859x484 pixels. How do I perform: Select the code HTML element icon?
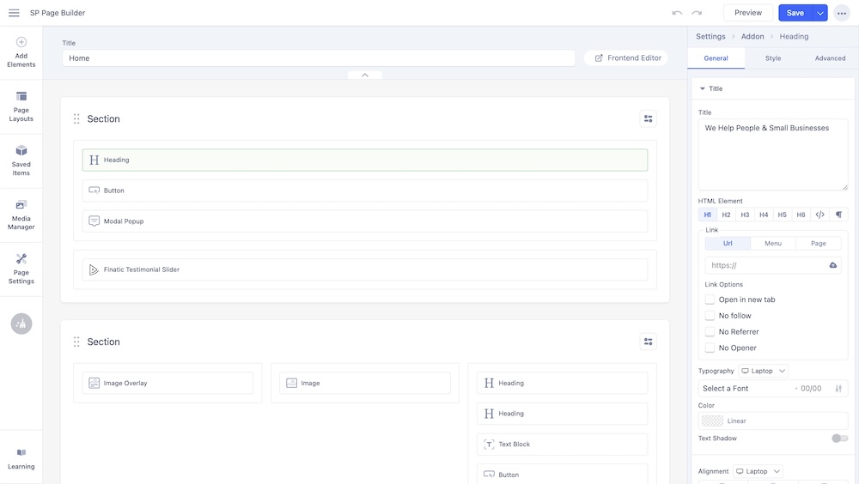[x=819, y=215]
